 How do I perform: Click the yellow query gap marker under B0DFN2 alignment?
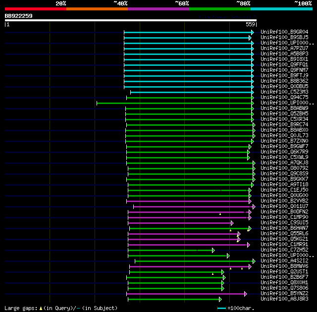coord(220,214)
